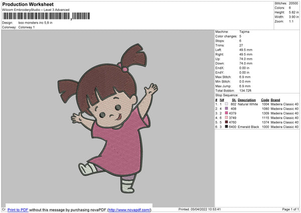Click the 'Print to PDF' link
This screenshot has height=213, width=301.
(18, 209)
